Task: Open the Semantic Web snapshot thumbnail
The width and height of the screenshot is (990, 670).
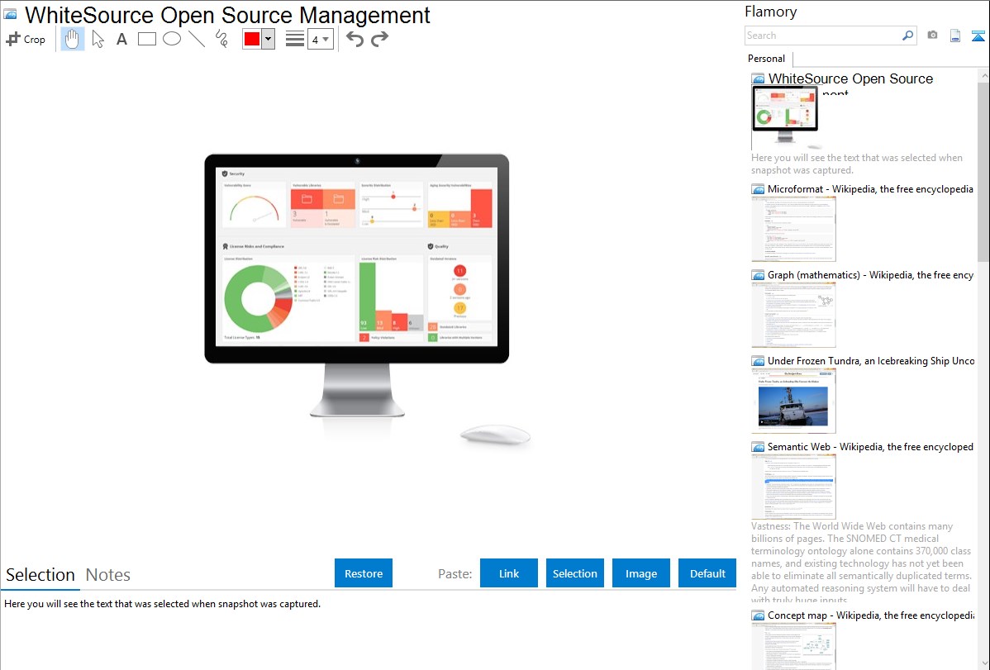Action: click(x=793, y=487)
